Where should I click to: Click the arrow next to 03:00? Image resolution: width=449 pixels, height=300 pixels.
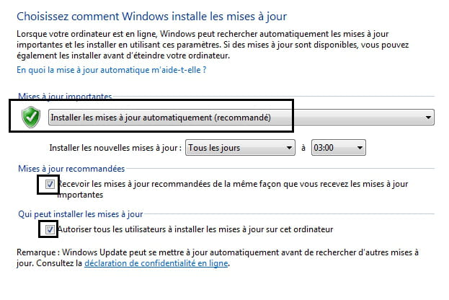360,148
